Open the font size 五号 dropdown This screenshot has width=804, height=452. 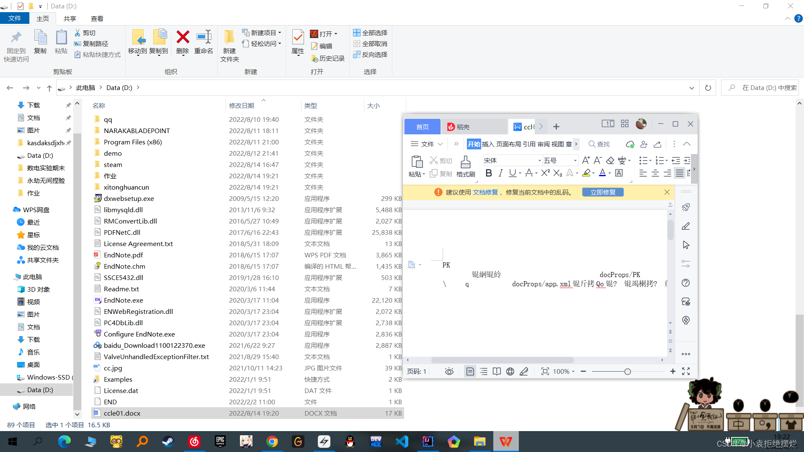(x=575, y=161)
